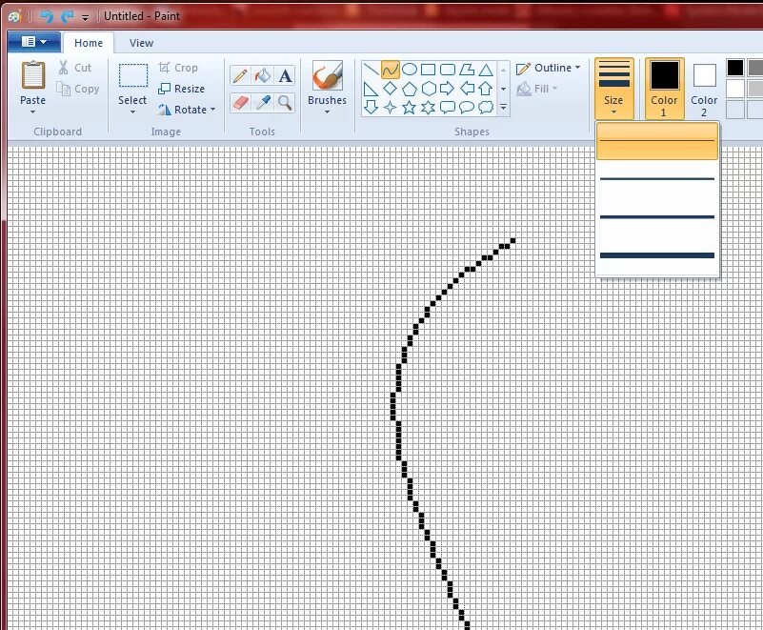Select the Pencil tool
The image size is (763, 630).
[x=240, y=76]
